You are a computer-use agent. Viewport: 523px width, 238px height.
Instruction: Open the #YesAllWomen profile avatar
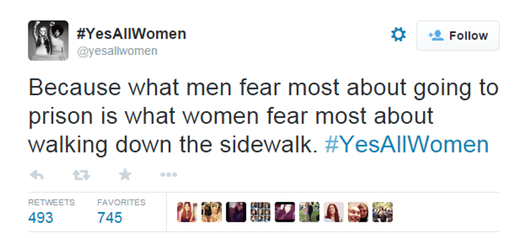pyautogui.click(x=48, y=40)
